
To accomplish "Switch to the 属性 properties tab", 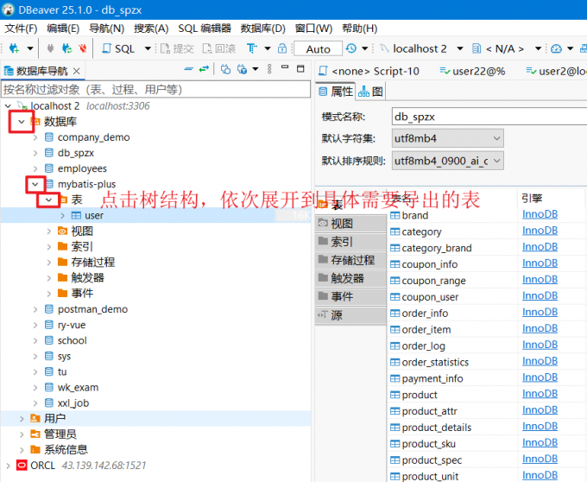I will click(x=336, y=92).
